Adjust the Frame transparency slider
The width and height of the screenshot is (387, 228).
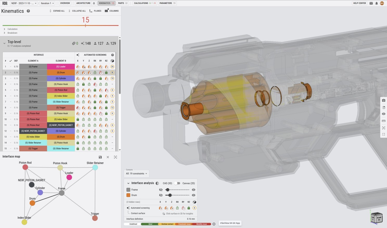click(178, 190)
